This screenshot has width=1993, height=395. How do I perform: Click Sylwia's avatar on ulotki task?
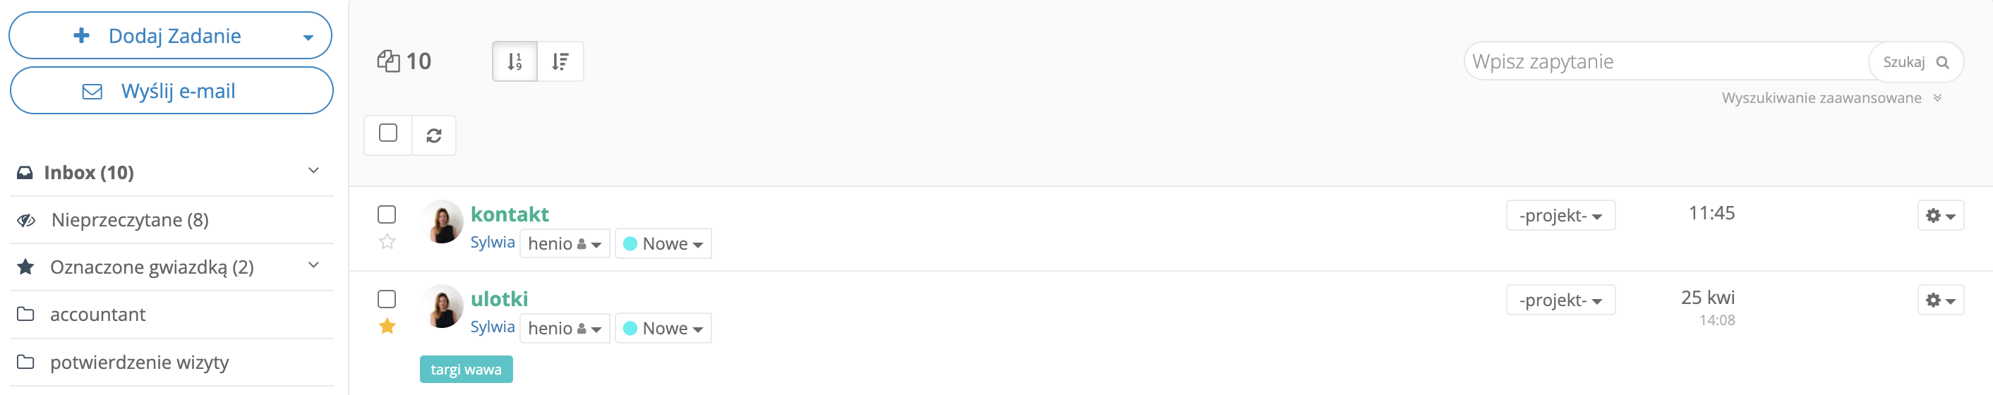click(x=443, y=306)
